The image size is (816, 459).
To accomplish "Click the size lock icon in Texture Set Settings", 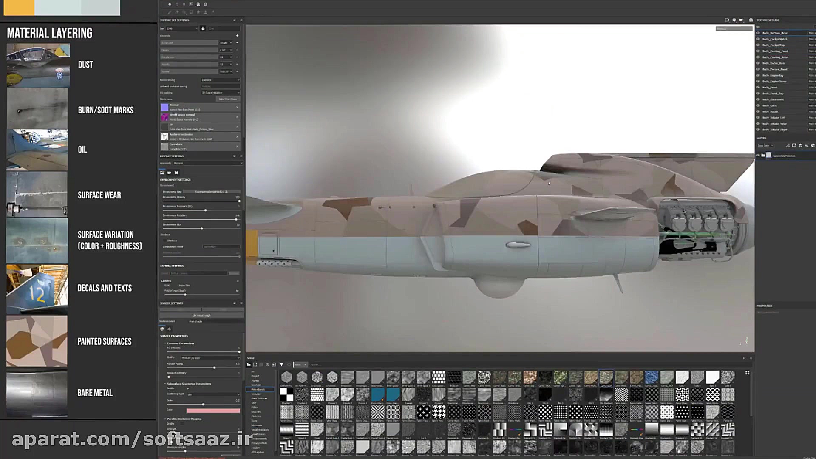I will click(203, 28).
